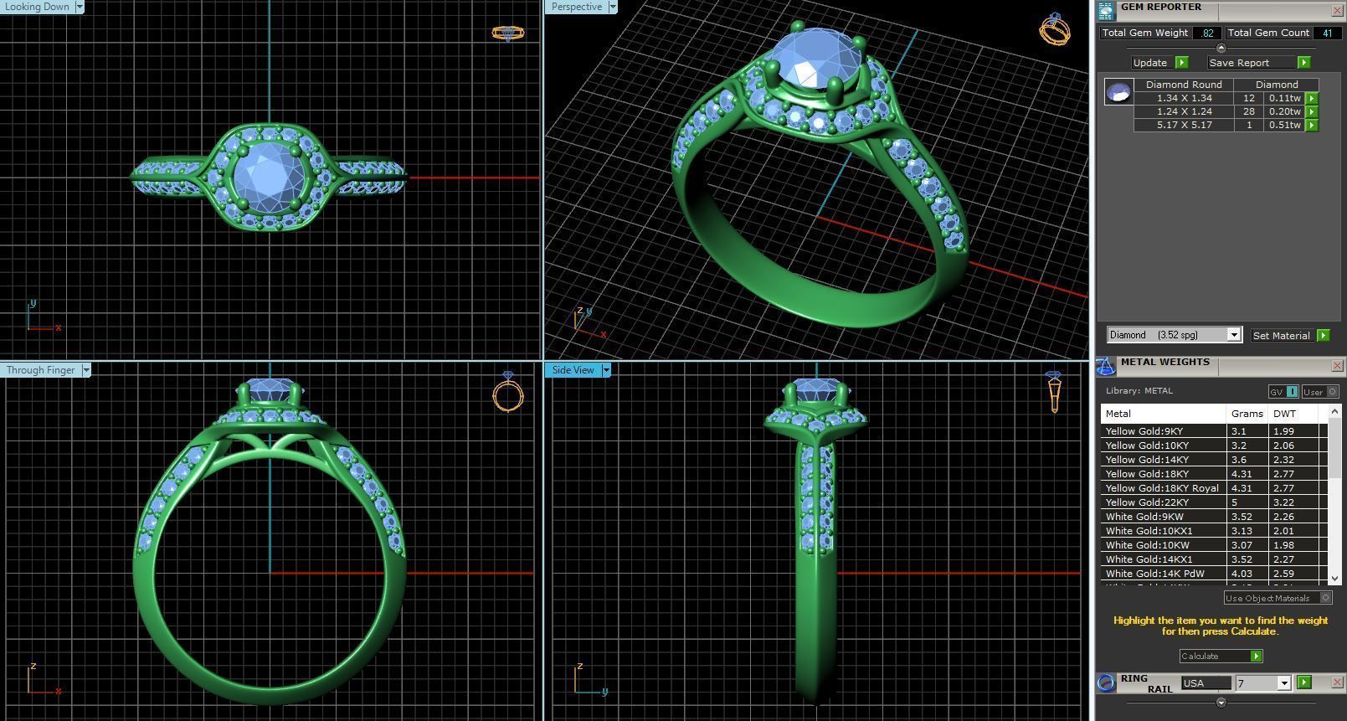
Task: Click the Metal Weights flask icon
Action: coord(1106,366)
